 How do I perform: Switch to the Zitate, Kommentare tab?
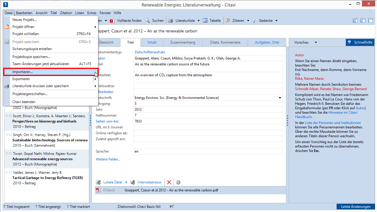click(225, 42)
